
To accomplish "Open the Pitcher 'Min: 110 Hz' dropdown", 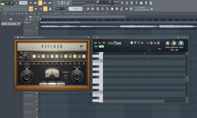I will (25, 53).
